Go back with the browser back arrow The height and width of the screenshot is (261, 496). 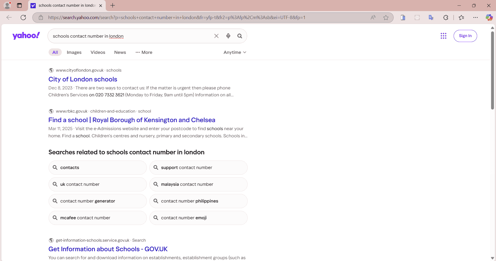[9, 18]
